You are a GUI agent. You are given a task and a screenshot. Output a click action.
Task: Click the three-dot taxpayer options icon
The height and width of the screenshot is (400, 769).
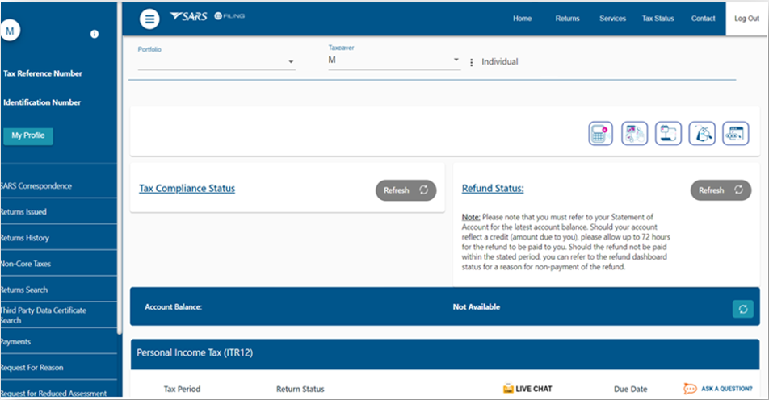click(471, 63)
